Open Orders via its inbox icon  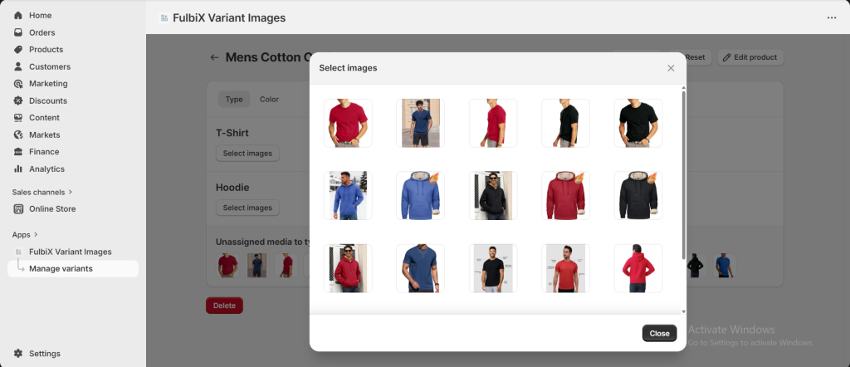point(18,32)
